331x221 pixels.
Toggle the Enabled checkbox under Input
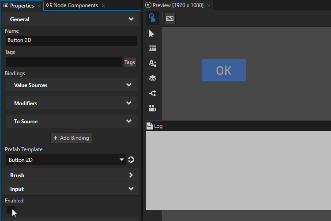pos(10,210)
